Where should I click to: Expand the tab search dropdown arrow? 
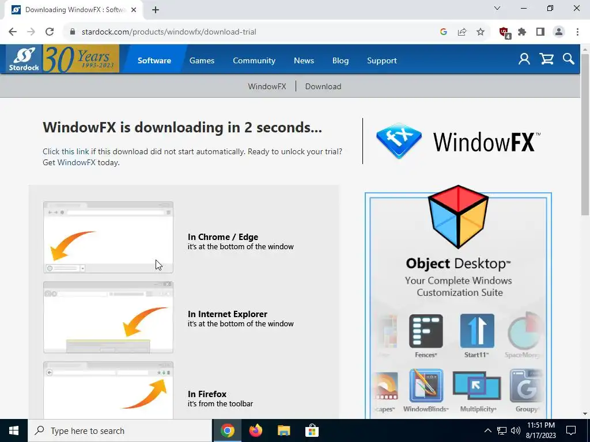[497, 8]
